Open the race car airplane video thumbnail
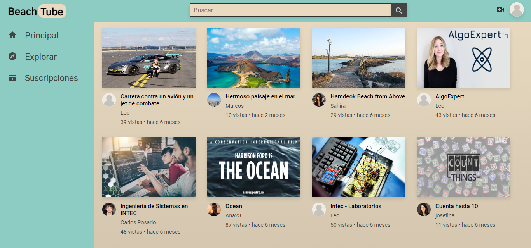 coord(149,57)
